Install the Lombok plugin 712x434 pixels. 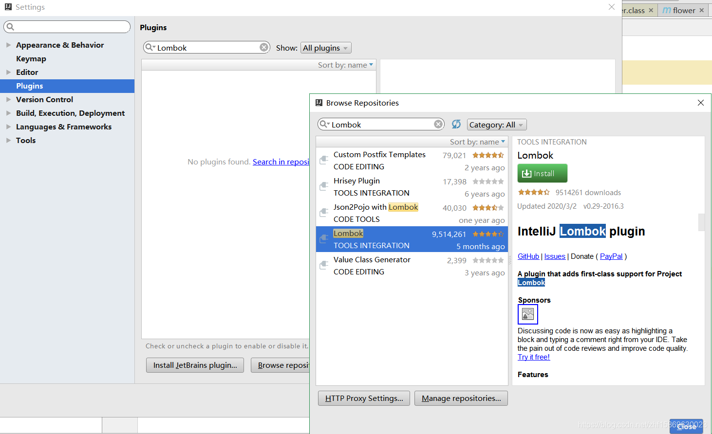543,173
